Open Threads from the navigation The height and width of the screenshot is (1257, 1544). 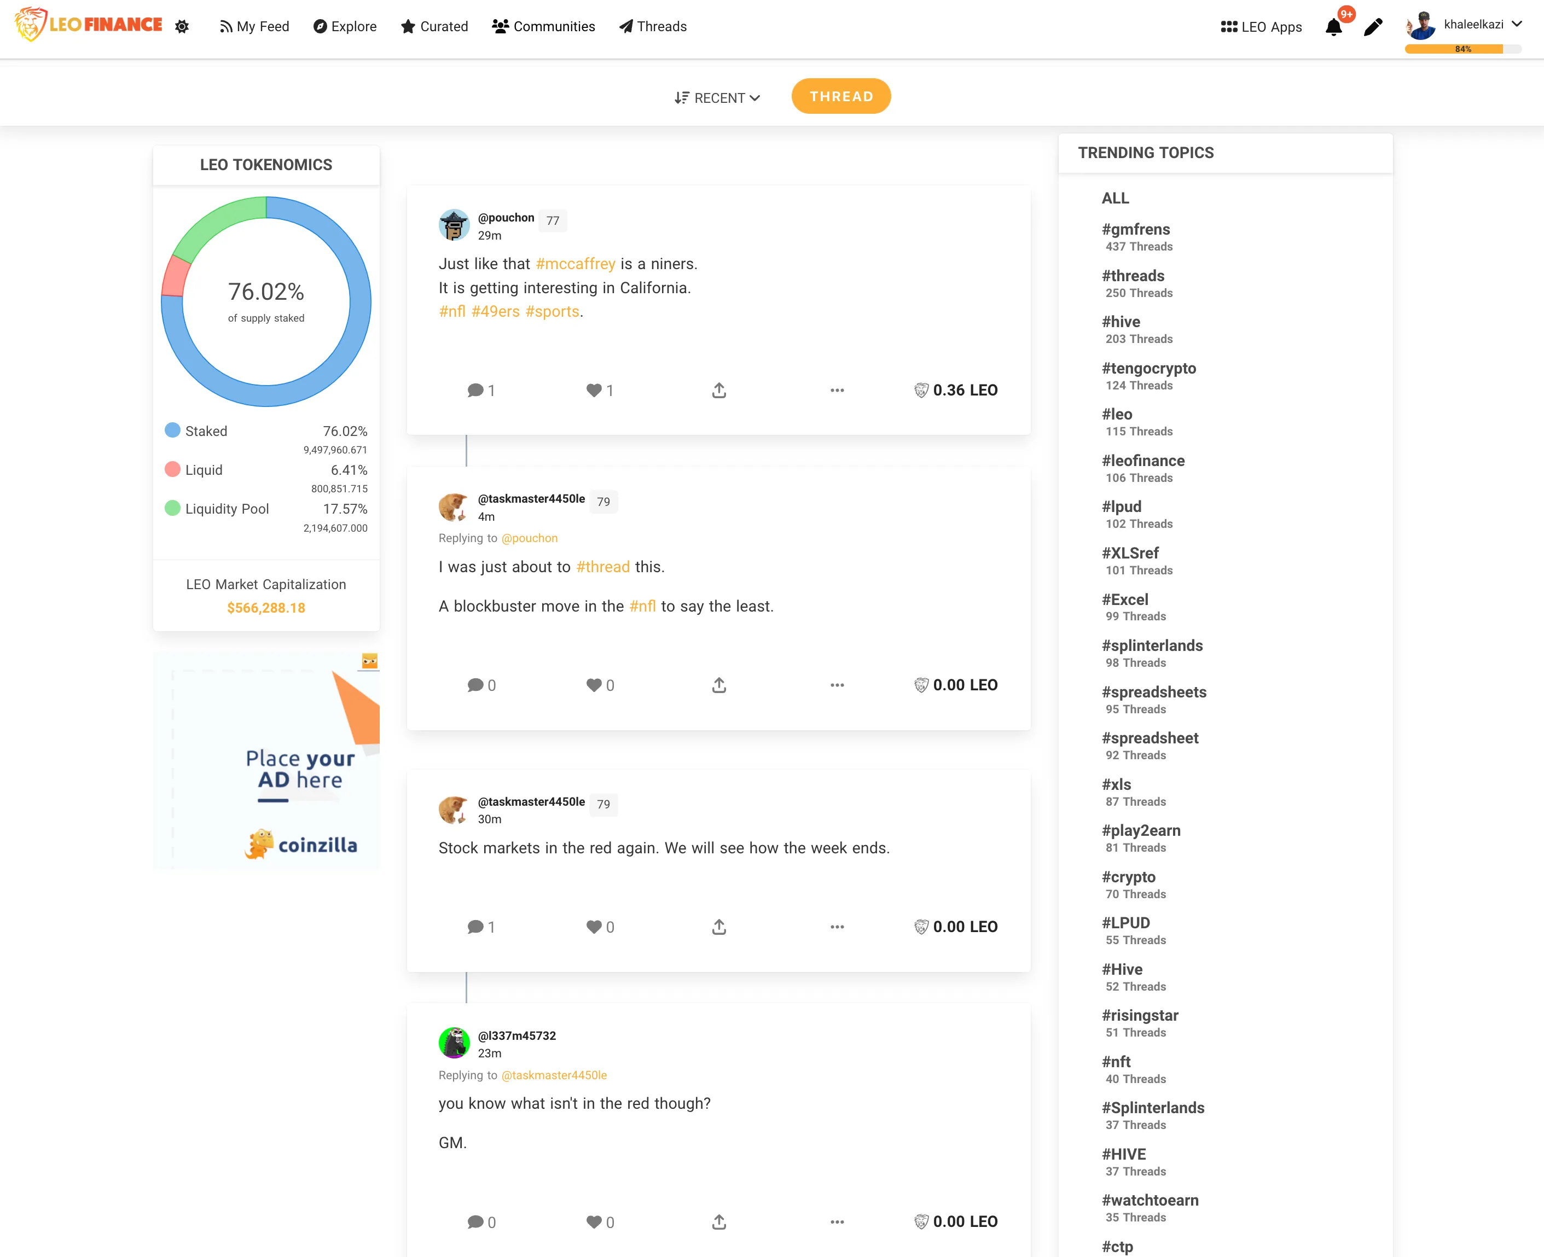tap(653, 26)
